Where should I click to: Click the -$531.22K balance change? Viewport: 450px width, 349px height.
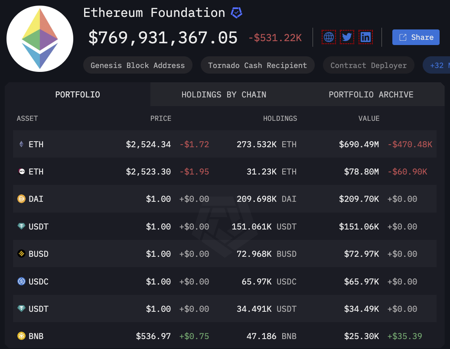pos(275,38)
